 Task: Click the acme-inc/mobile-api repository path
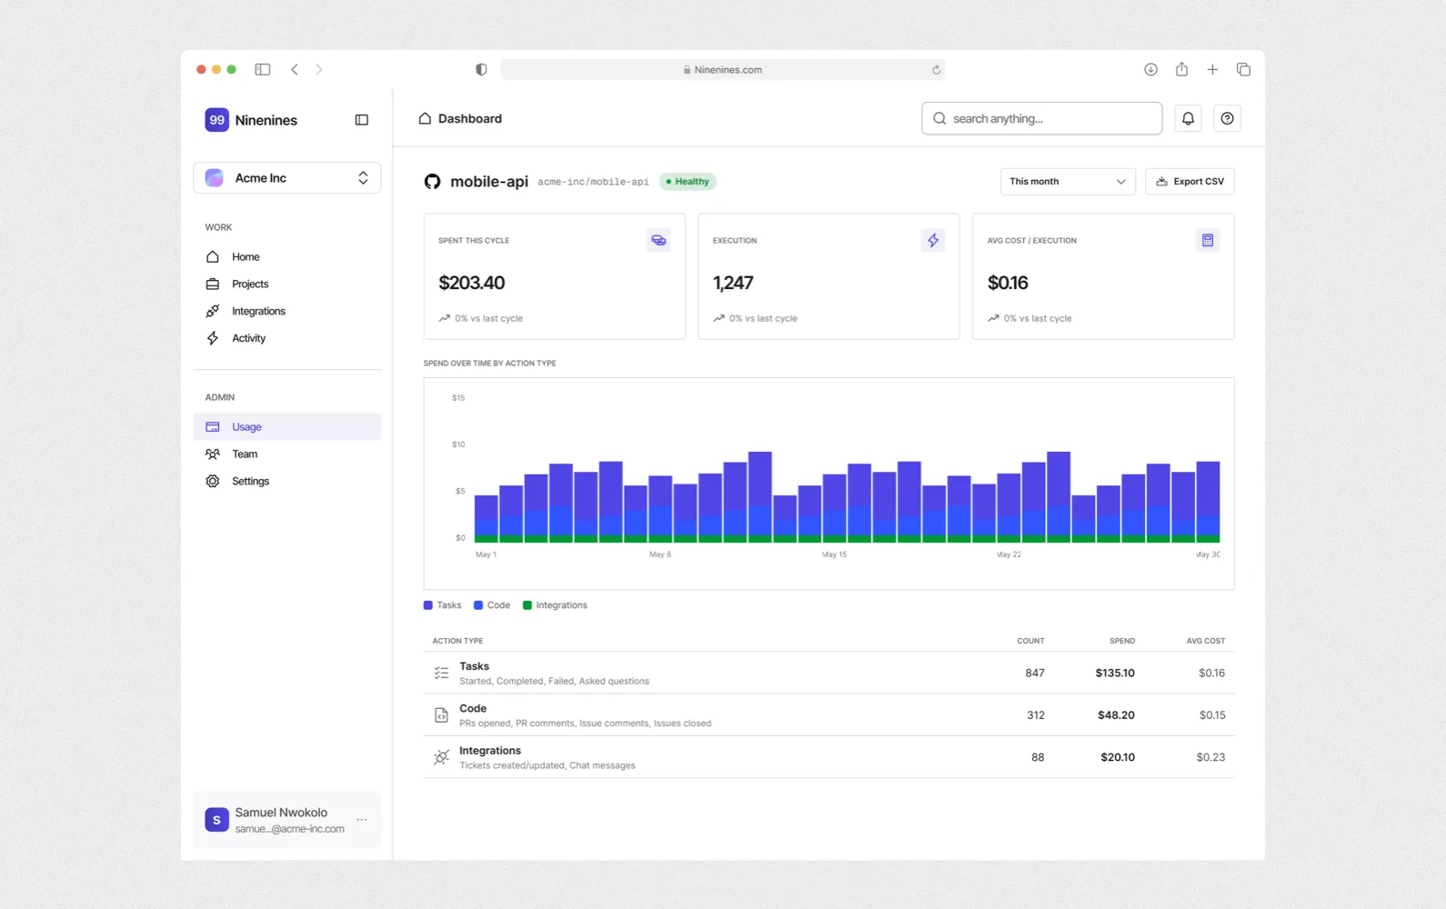coord(593,182)
